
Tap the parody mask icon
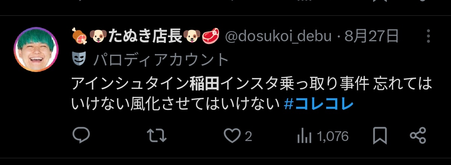point(79,58)
